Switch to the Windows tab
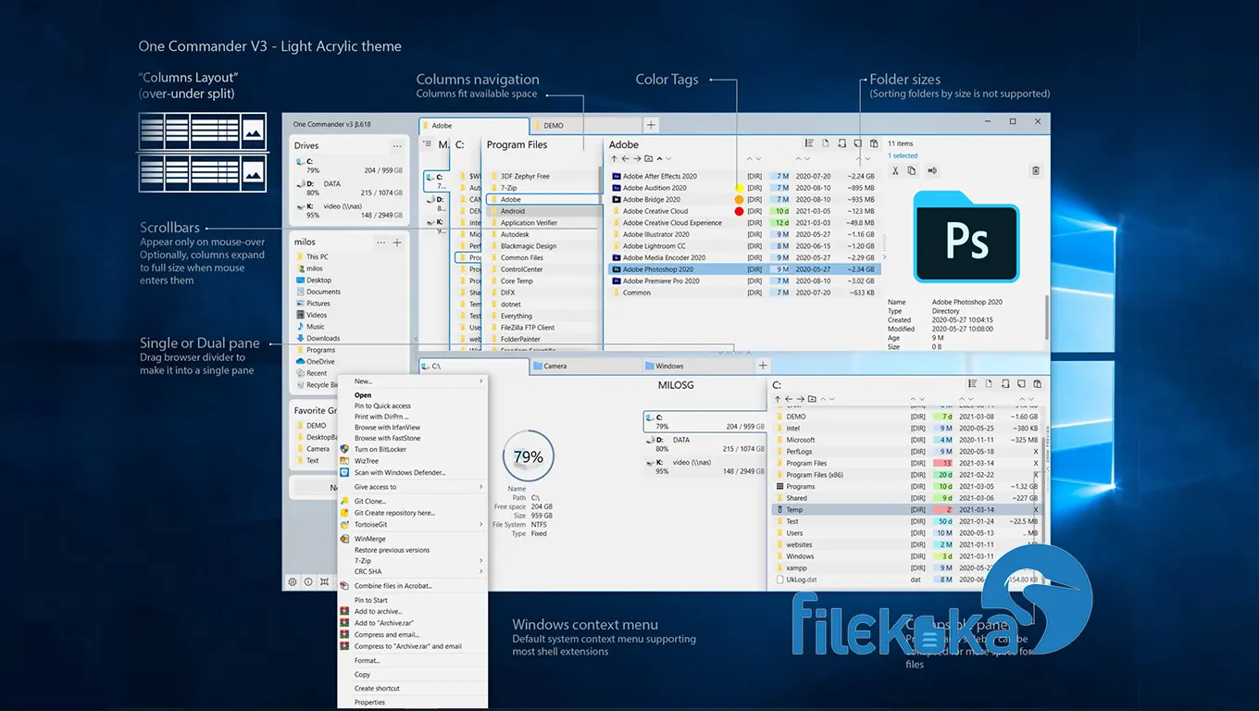This screenshot has width=1259, height=711. pyautogui.click(x=699, y=366)
